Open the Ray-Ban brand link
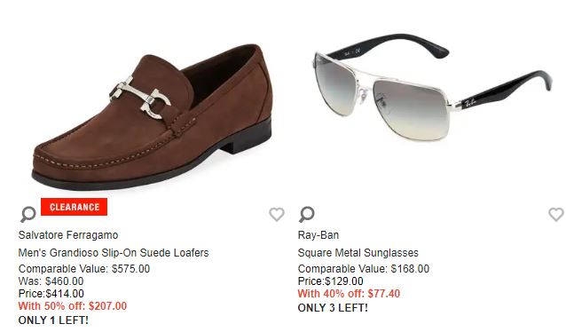The height and width of the screenshot is (332, 566). point(318,235)
